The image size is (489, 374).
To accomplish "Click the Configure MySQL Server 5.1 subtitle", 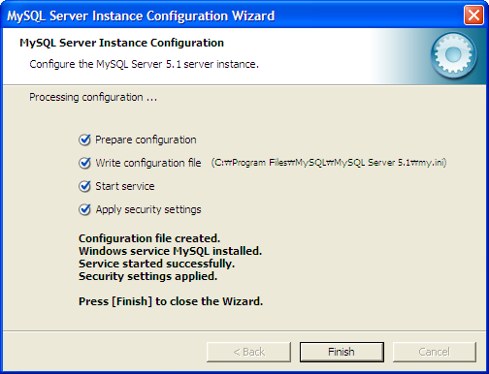I will point(145,64).
